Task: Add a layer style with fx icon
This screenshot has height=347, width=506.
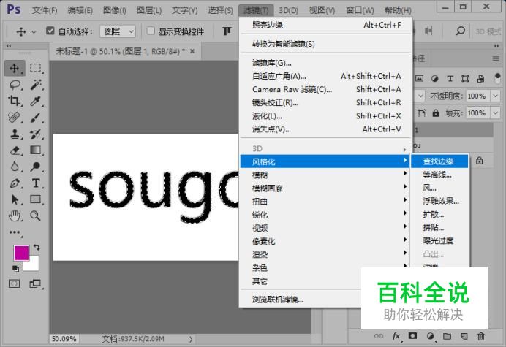Action: pyautogui.click(x=396, y=336)
